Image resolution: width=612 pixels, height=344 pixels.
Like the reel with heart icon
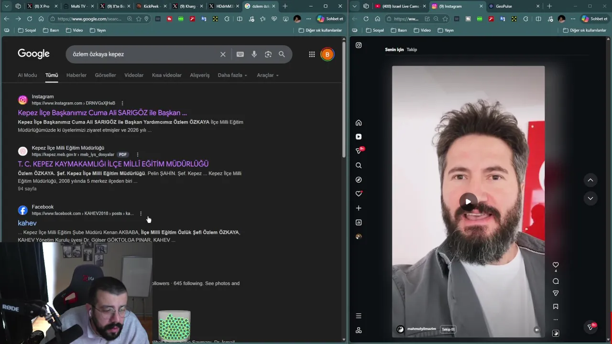(556, 265)
